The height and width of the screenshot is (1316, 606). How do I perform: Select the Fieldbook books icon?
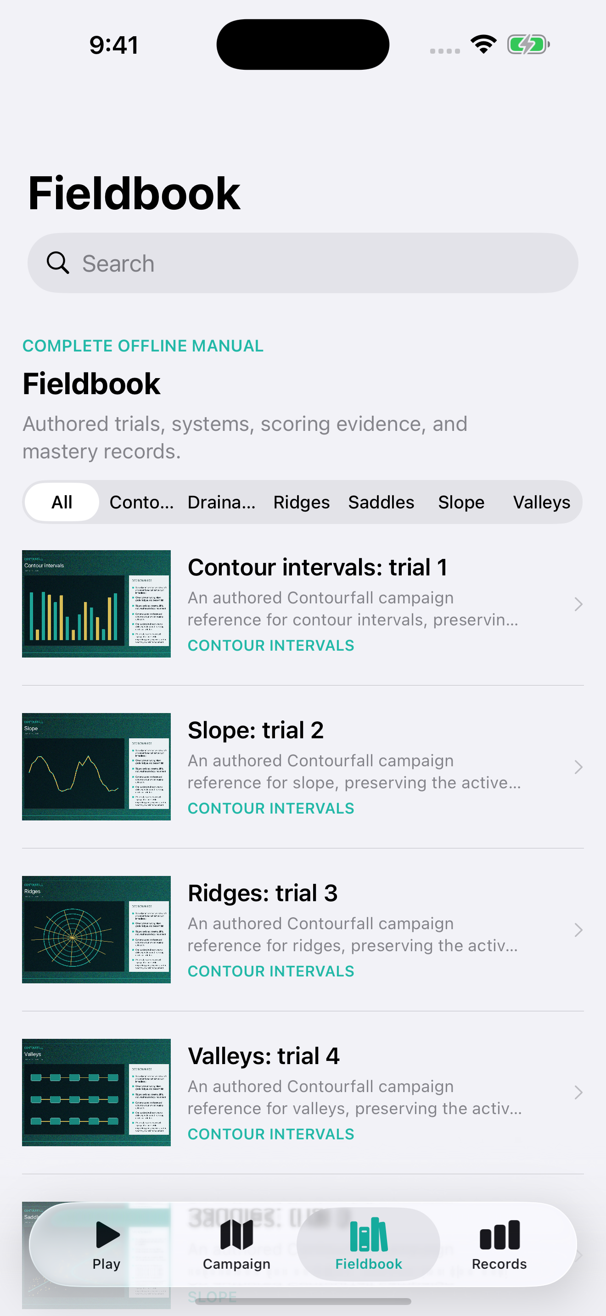click(x=368, y=1234)
